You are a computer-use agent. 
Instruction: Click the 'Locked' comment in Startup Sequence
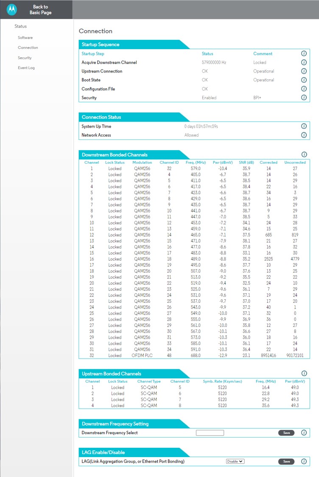[260, 62]
